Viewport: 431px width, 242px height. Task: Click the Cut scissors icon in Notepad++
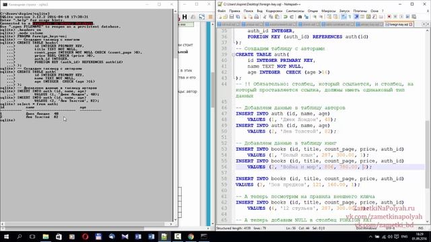(x=264, y=17)
